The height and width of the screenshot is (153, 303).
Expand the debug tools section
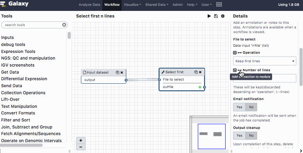13,44
